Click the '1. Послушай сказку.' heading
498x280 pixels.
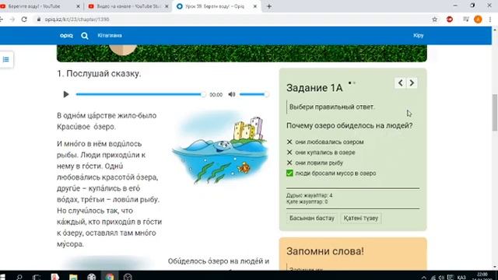pyautogui.click(x=99, y=74)
